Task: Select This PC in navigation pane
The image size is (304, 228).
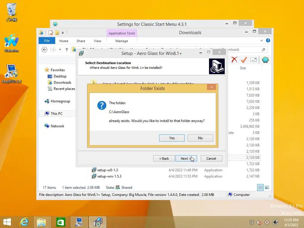Action: click(57, 114)
